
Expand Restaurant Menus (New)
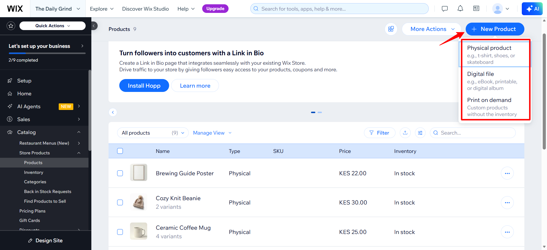[x=79, y=143]
